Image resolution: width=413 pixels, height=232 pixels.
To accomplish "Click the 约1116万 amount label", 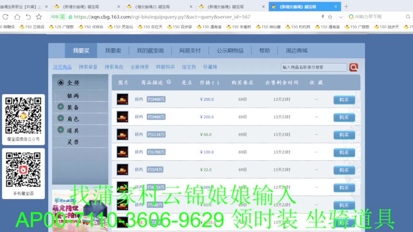I will point(156,134).
